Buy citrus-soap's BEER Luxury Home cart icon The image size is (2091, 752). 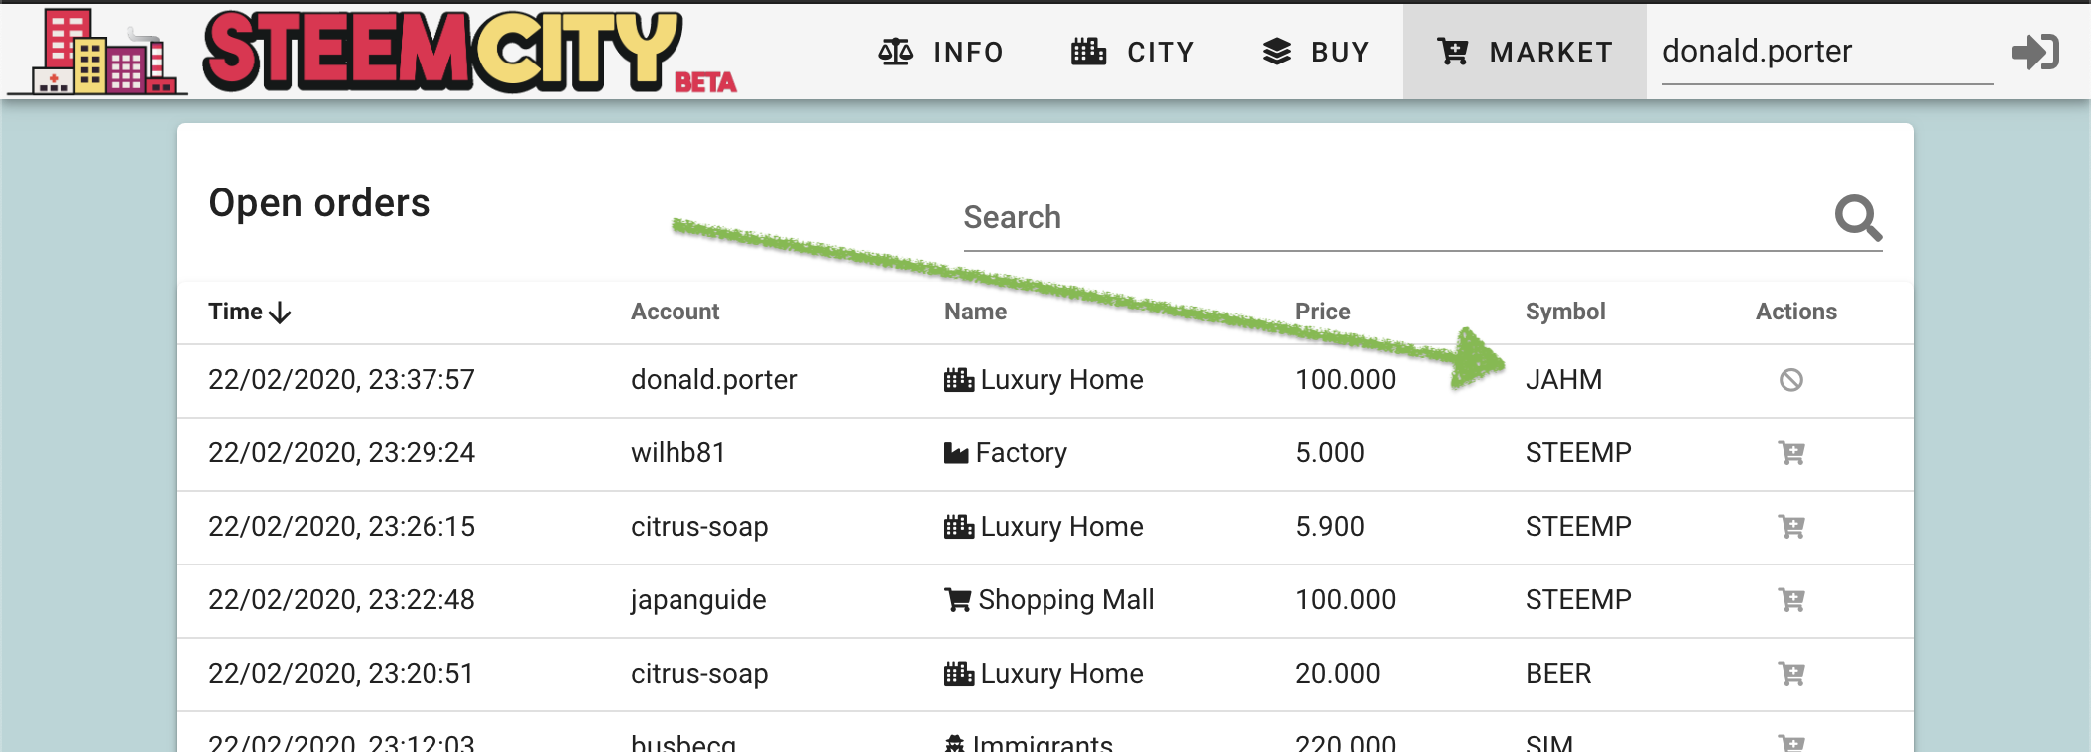tap(1791, 674)
